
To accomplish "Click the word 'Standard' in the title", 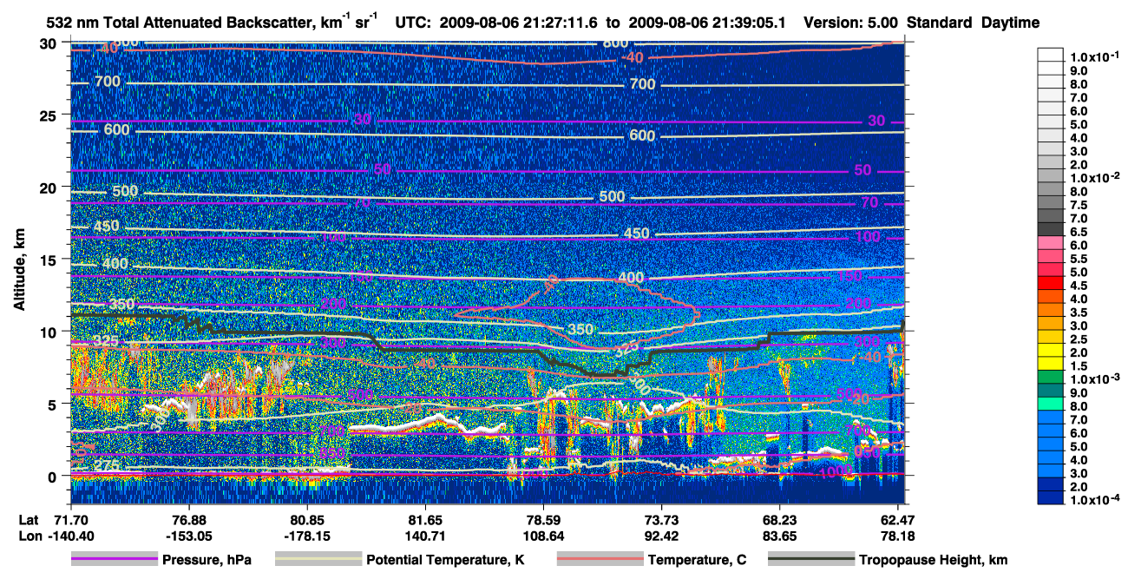I will 941,23.
